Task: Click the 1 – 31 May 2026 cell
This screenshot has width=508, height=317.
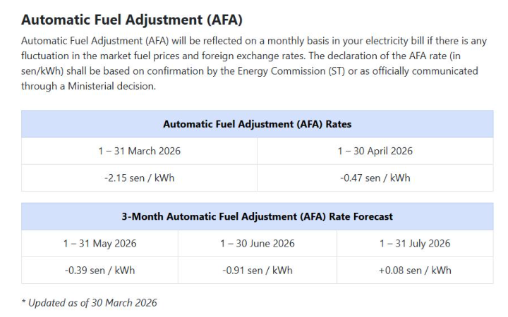Action: (99, 244)
